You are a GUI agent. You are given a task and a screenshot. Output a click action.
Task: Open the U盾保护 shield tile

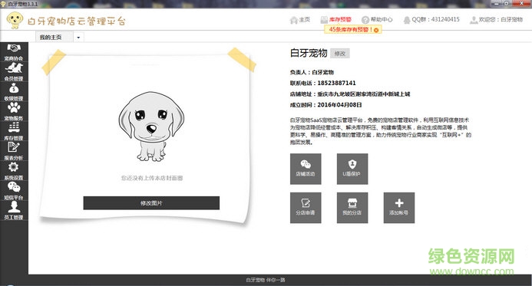352,169
